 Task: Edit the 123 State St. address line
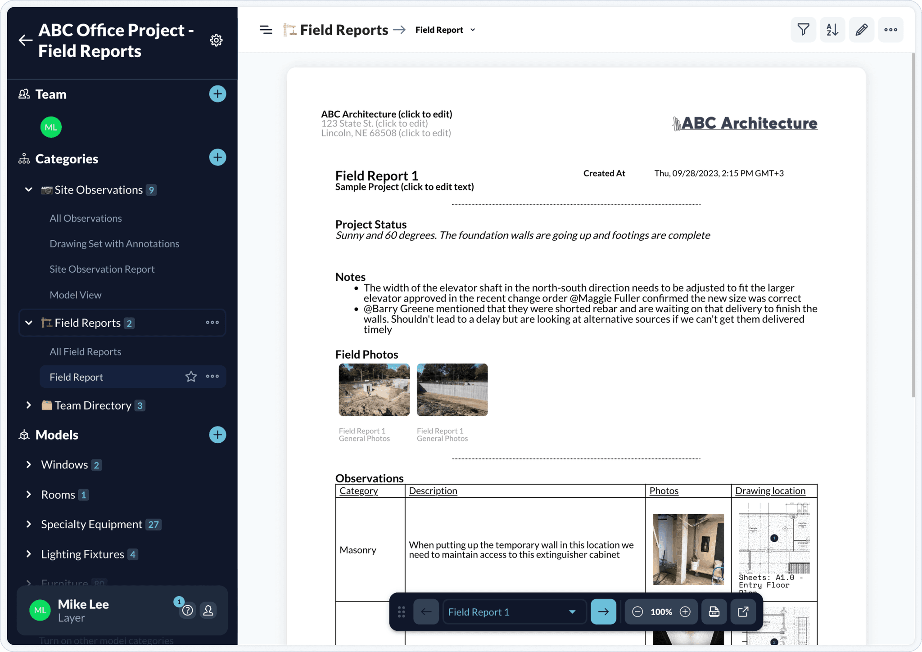[x=374, y=123]
